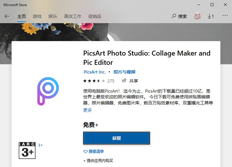Open the 主页 tab
This screenshot has width=232, height=167.
[x=22, y=16]
